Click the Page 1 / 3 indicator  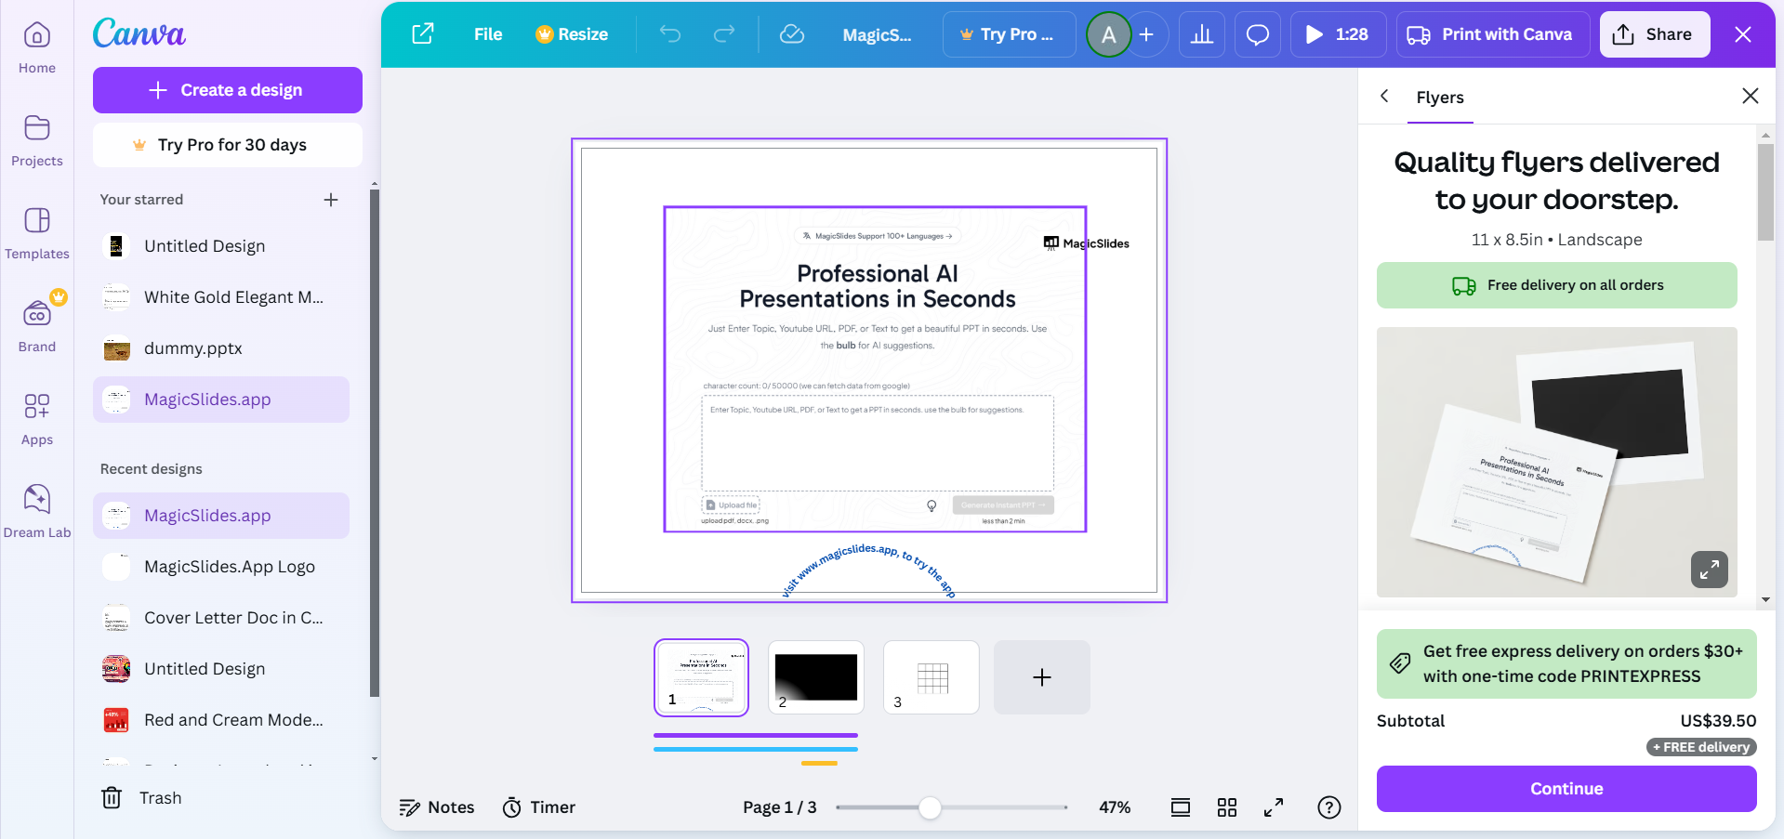coord(780,807)
